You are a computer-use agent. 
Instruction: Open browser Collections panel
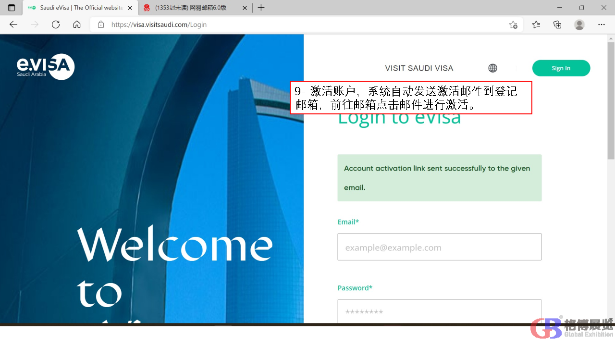pyautogui.click(x=557, y=25)
